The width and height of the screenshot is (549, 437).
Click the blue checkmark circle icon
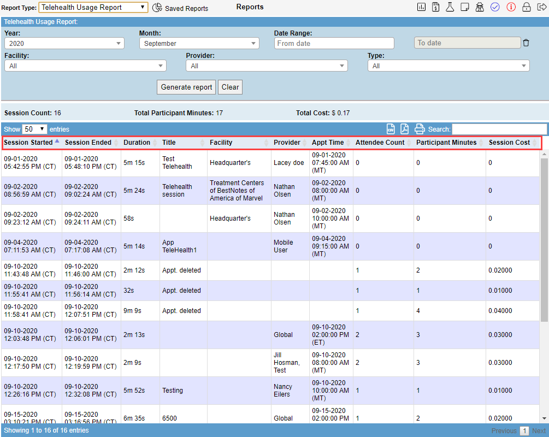pos(495,7)
